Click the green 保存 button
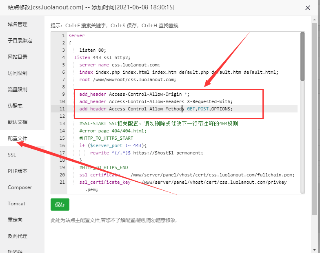 [60, 205]
